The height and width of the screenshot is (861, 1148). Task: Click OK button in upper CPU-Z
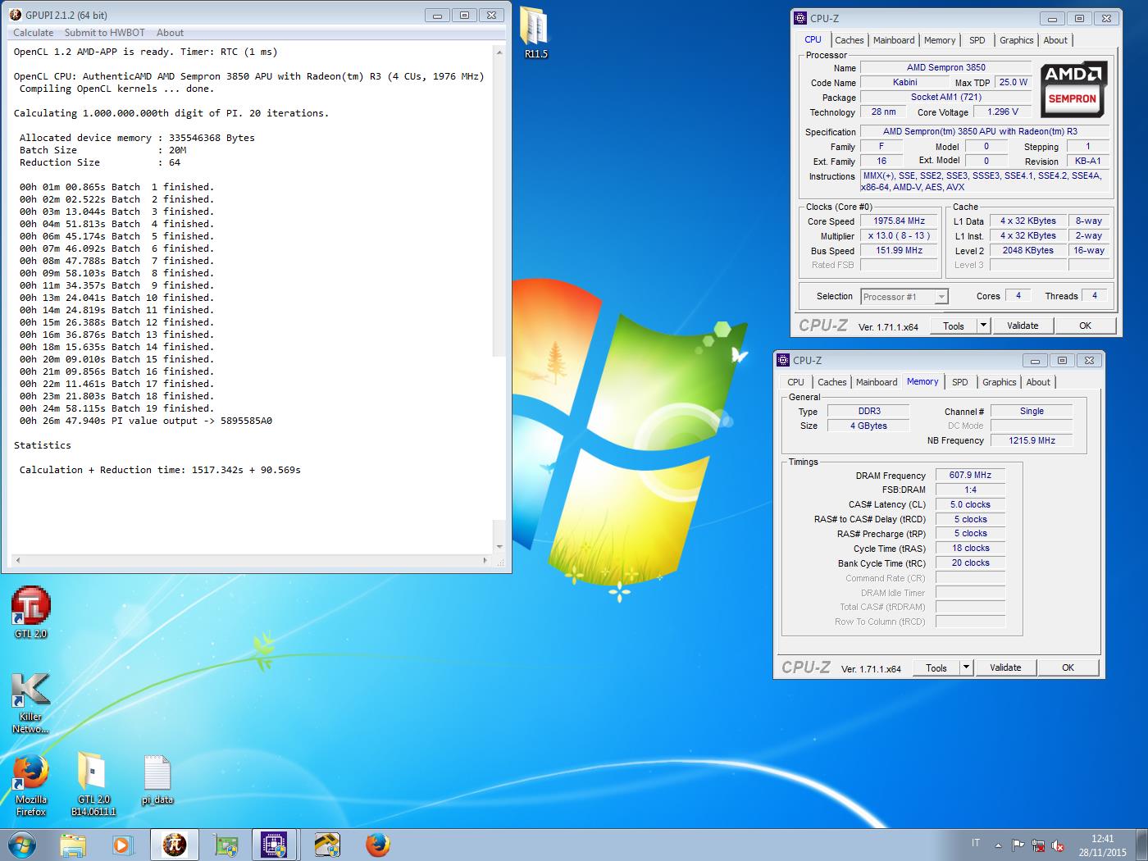point(1085,326)
